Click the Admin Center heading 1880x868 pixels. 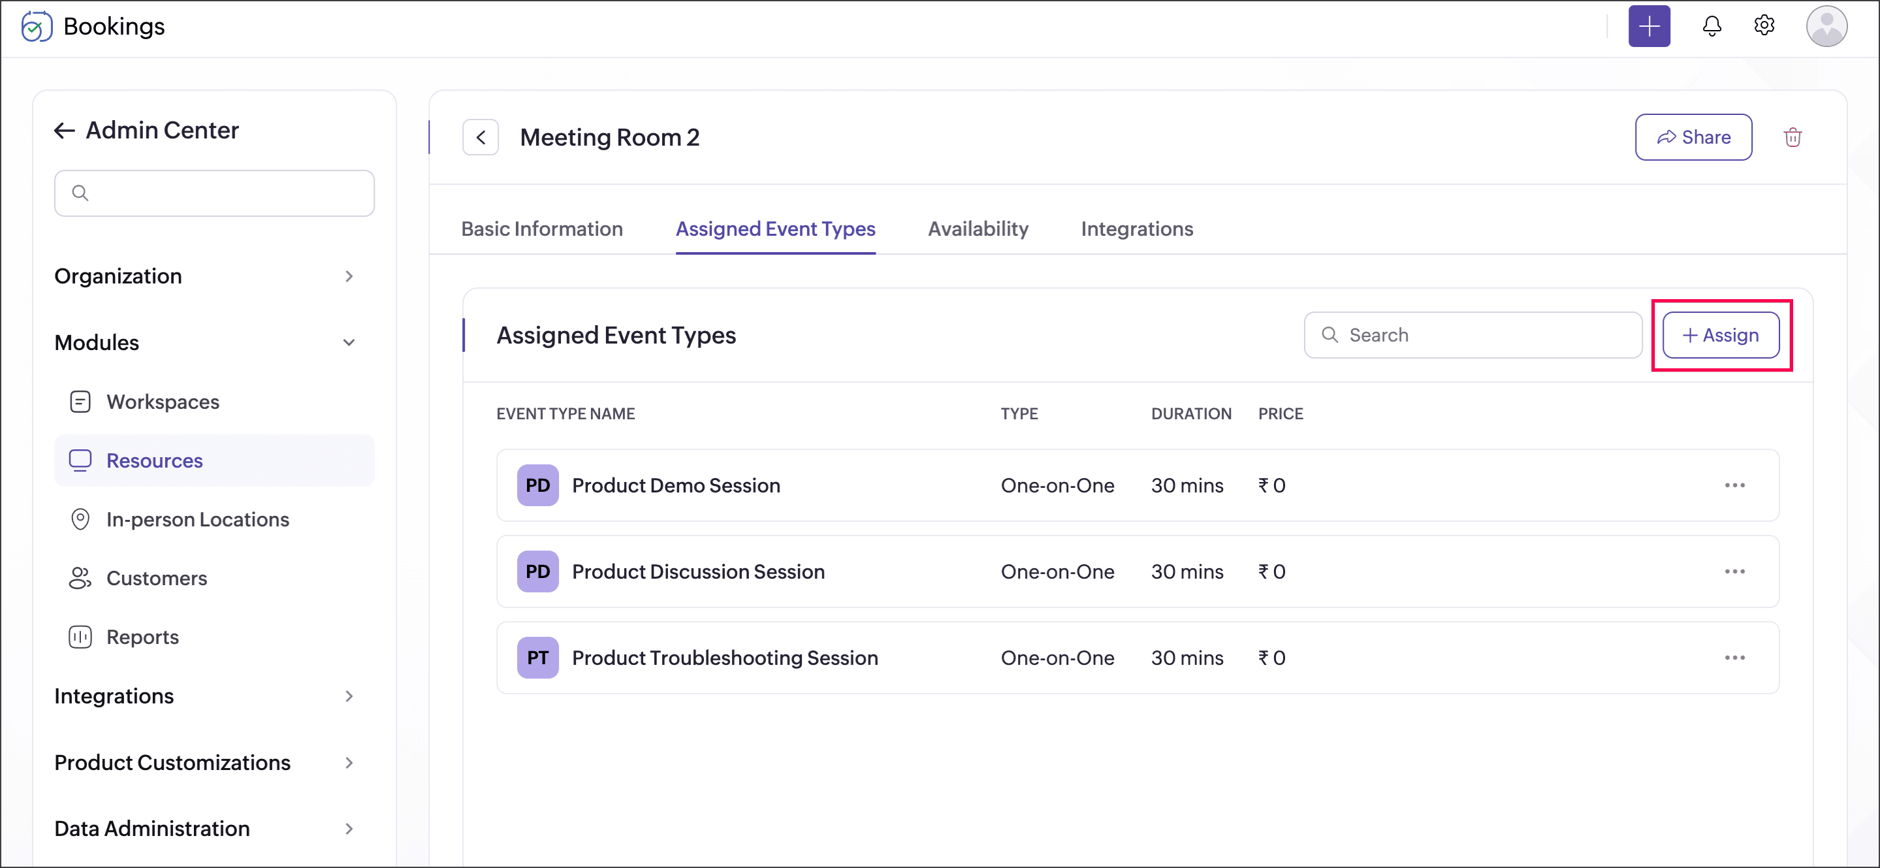pos(162,131)
